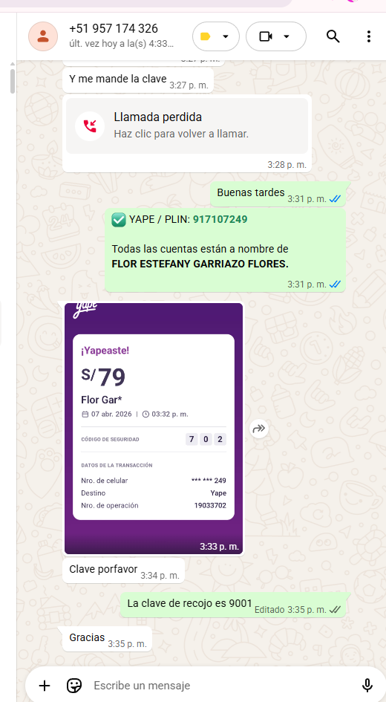The image size is (386, 702).
Task: Open the three-dot chat menu
Action: pos(369,36)
